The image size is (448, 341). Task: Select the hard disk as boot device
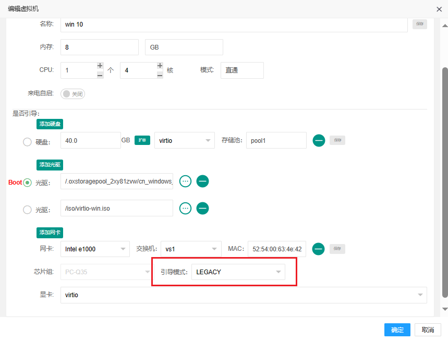tap(27, 142)
